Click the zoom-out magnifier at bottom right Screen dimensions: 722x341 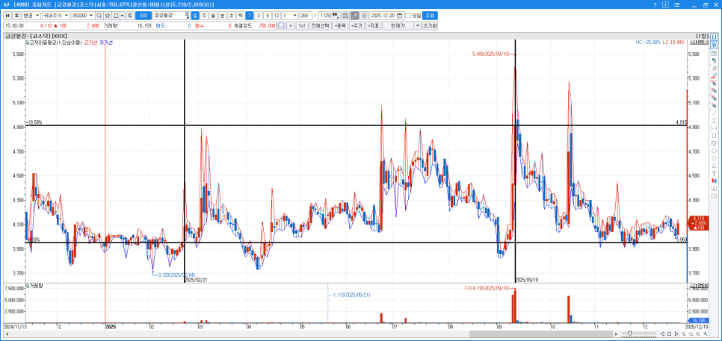point(691,334)
